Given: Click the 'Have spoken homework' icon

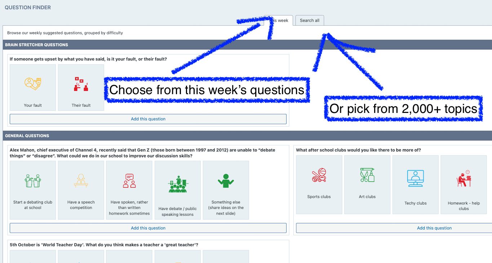Looking at the screenshot, I should pos(129,180).
